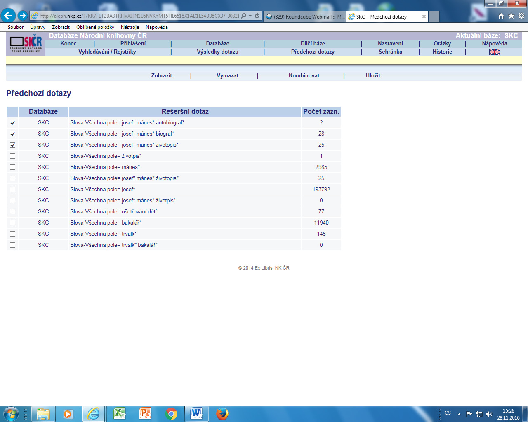Switch to the Roundcube Webmail tab
This screenshot has width=528, height=422.
(304, 16)
